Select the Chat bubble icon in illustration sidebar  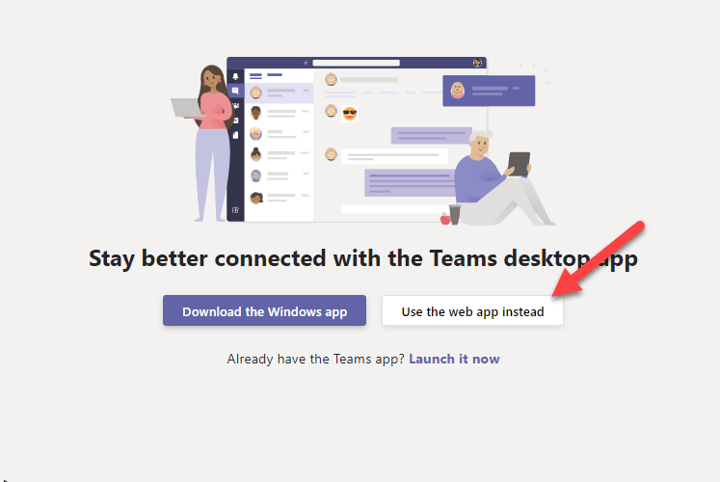235,91
